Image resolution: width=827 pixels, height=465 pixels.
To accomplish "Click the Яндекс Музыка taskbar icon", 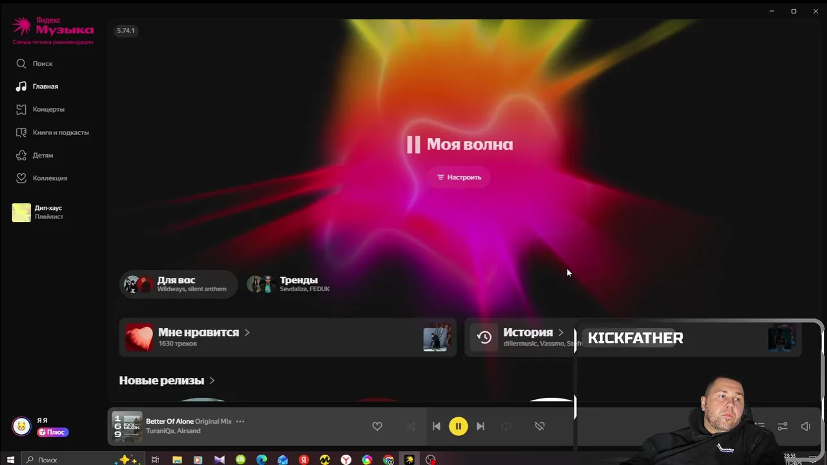I will 410,460.
